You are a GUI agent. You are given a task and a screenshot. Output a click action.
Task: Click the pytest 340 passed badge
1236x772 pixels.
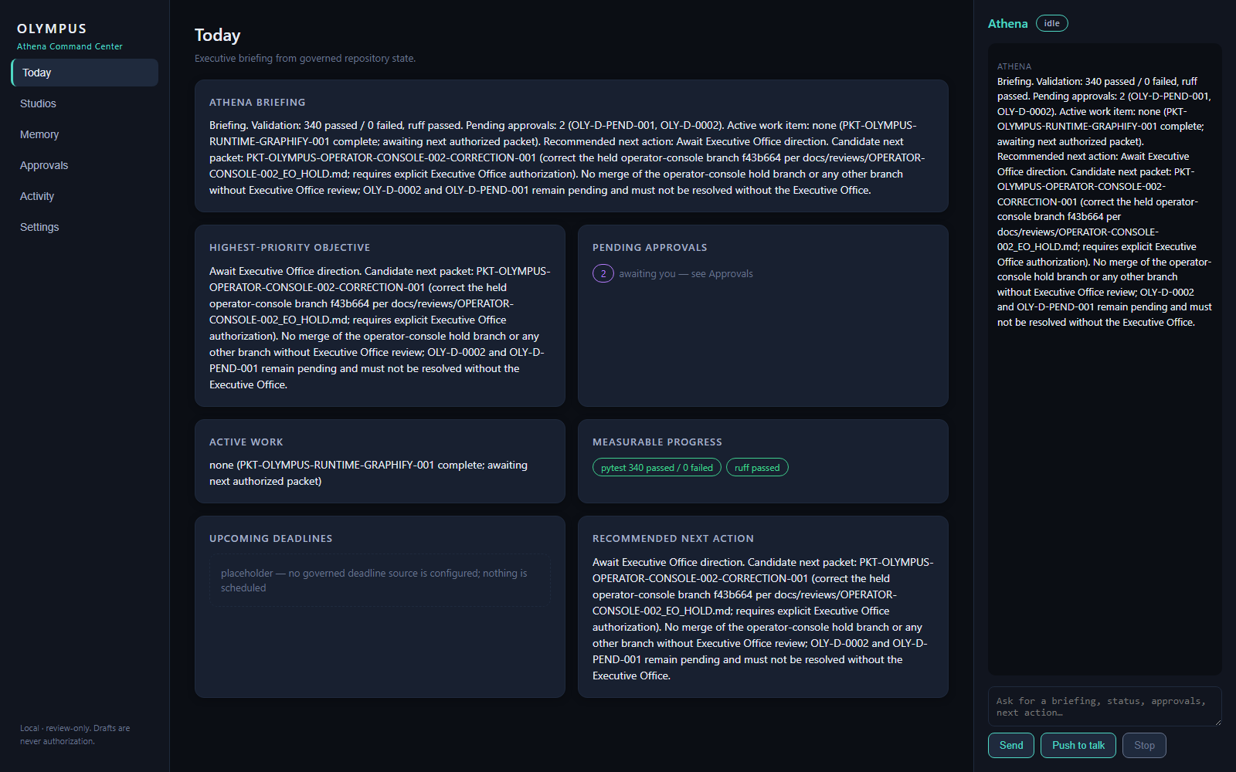tap(657, 467)
